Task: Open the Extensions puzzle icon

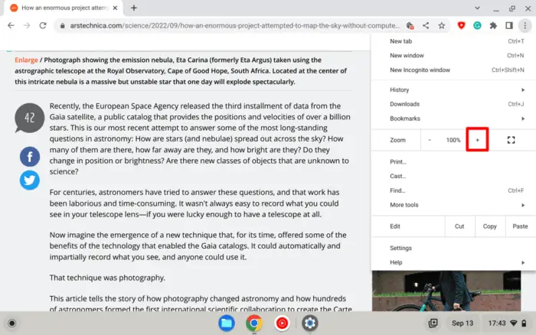Action: coord(493,25)
